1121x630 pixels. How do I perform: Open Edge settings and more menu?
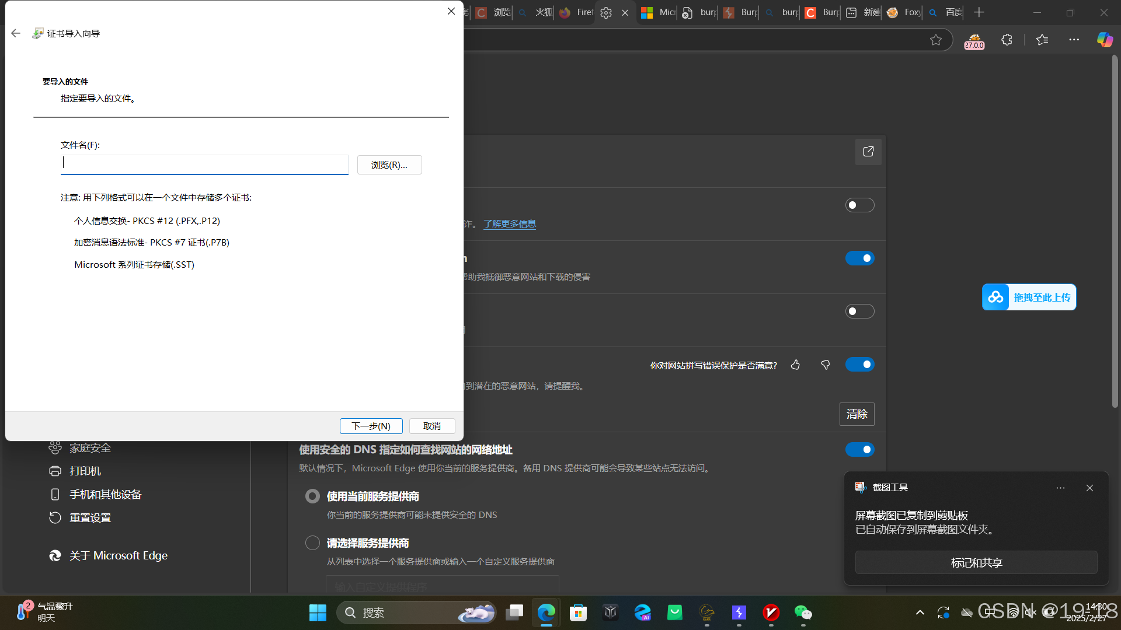(x=1074, y=40)
